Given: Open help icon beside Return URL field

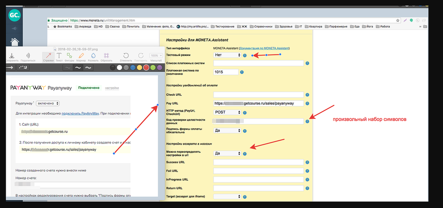Looking at the screenshot, I should [307, 188].
